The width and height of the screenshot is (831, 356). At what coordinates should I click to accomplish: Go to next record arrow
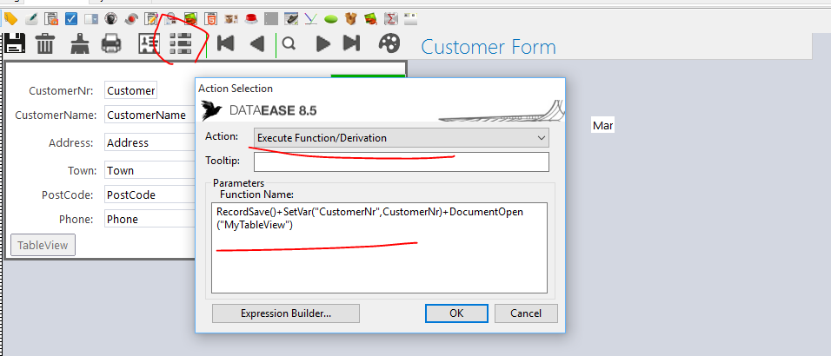(x=322, y=43)
